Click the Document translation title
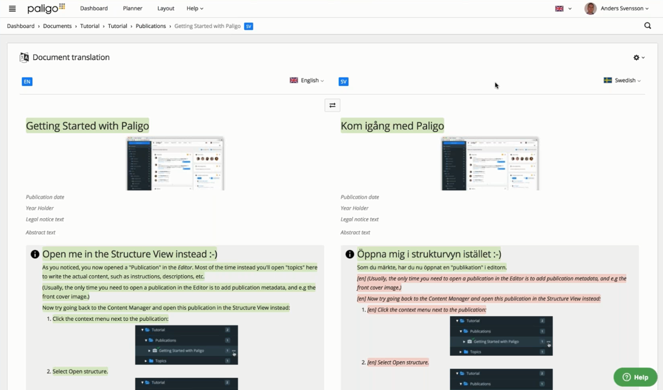The image size is (663, 390). [x=71, y=57]
